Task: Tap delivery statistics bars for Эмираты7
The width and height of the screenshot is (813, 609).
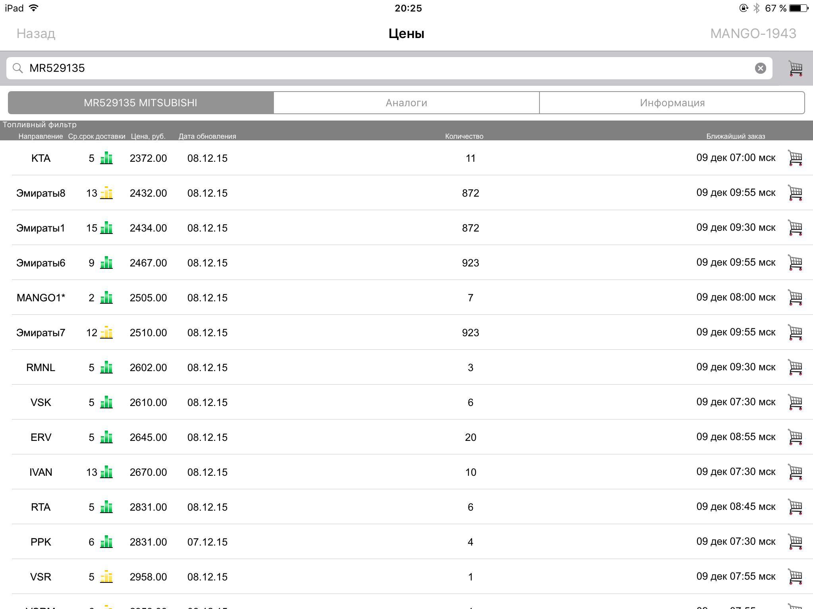Action: pos(106,332)
